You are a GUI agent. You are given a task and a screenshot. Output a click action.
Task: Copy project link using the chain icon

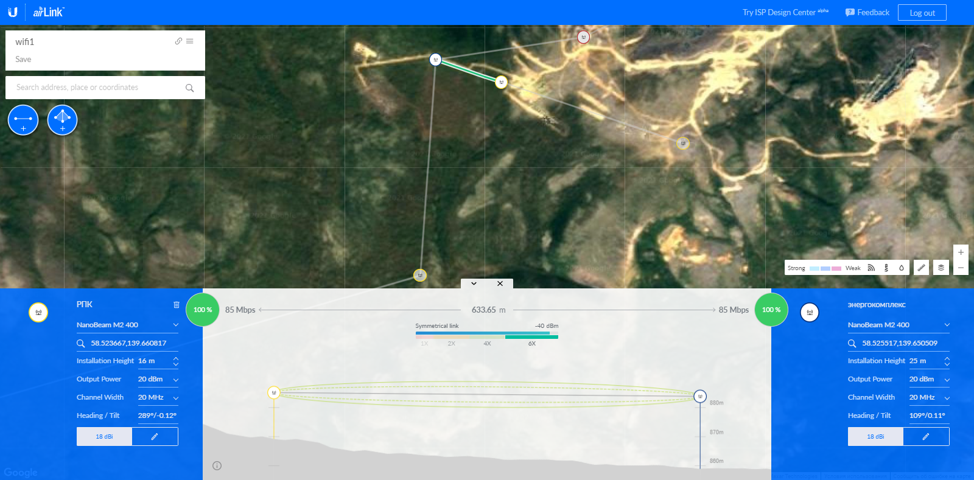tap(178, 41)
